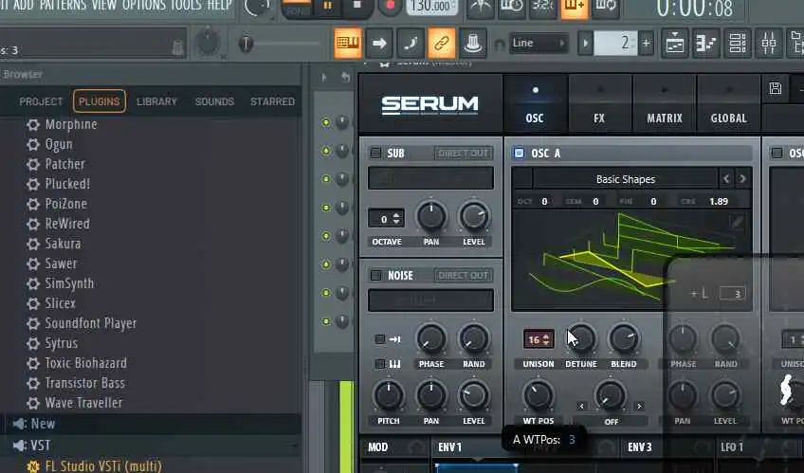
Task: Select Soundfont Player plugin
Action: click(91, 323)
